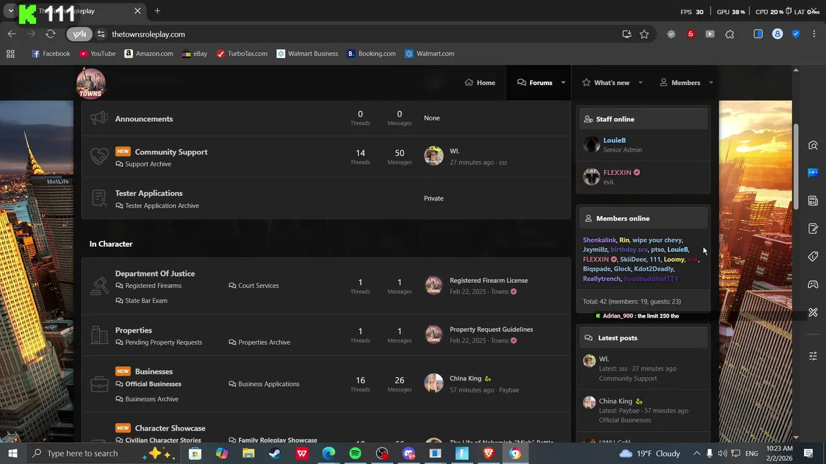Viewport: 826px width, 464px height.
Task: Click FLEXXIN's avatar in Staff online
Action: (591, 177)
